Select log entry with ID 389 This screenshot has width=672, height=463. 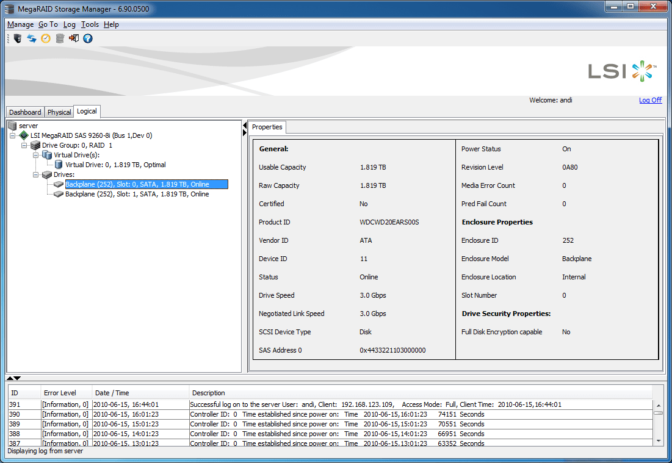(330, 424)
